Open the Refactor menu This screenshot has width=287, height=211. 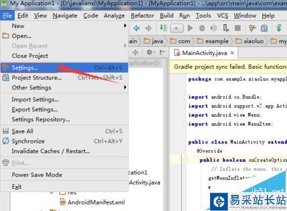pyautogui.click(x=142, y=15)
